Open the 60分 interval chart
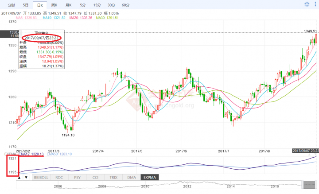This screenshot has width=319, height=194. [x=126, y=4]
